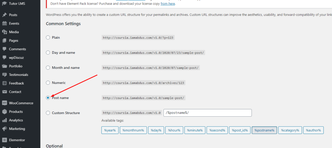
Task: Insert the %minute% tag
Action: click(x=195, y=130)
